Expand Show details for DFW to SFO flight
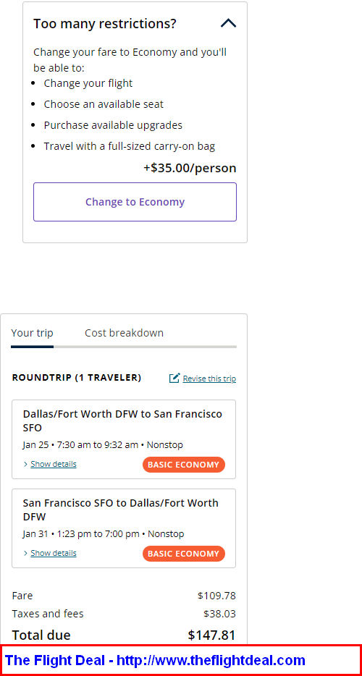The height and width of the screenshot is (676, 362). (54, 464)
